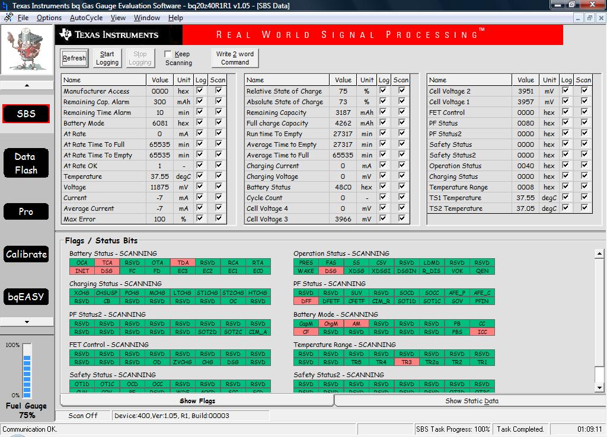Viewport: 607px width, 437px height.
Task: Click Start Logging button
Action: tap(107, 58)
